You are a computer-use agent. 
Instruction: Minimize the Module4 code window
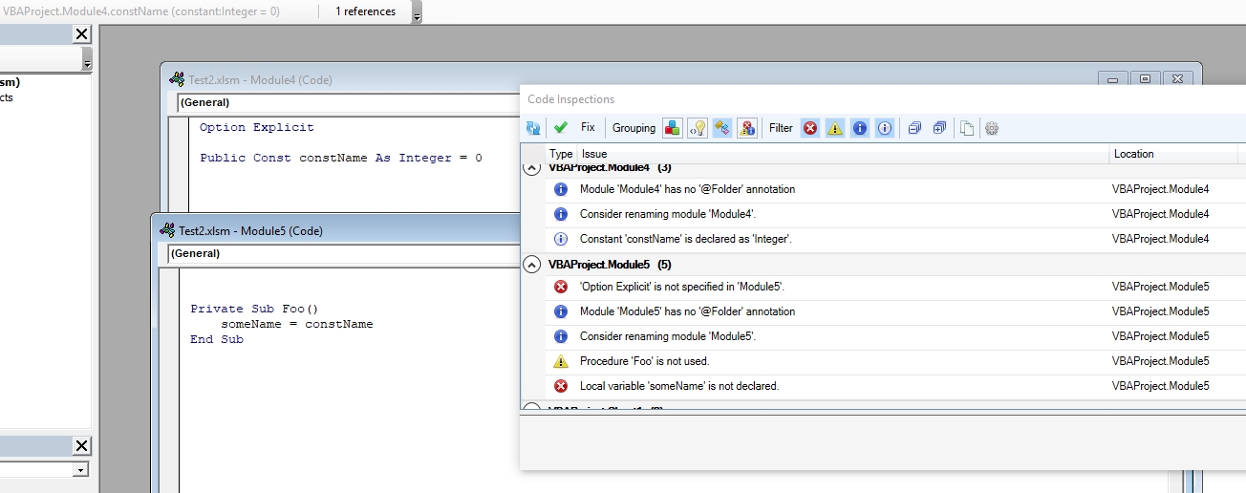point(1111,79)
